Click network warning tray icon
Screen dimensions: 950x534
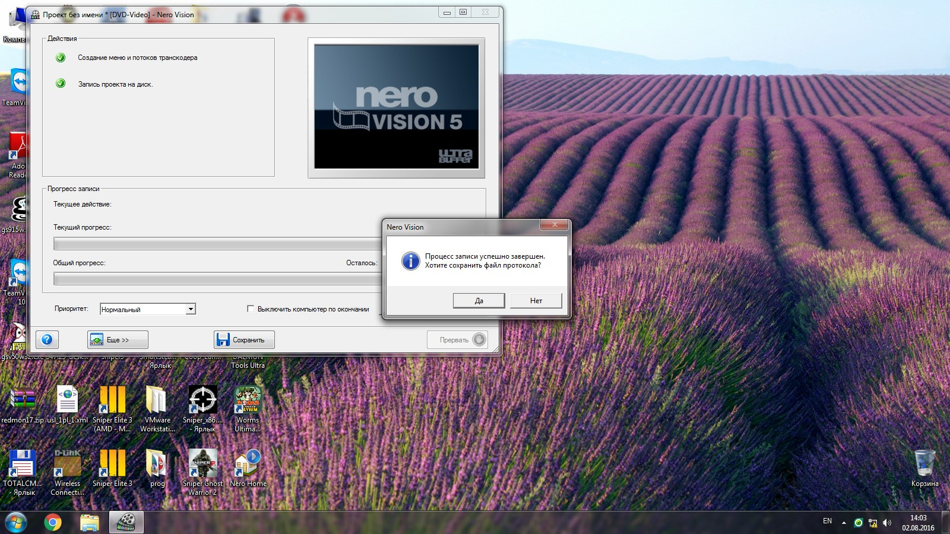click(x=873, y=523)
